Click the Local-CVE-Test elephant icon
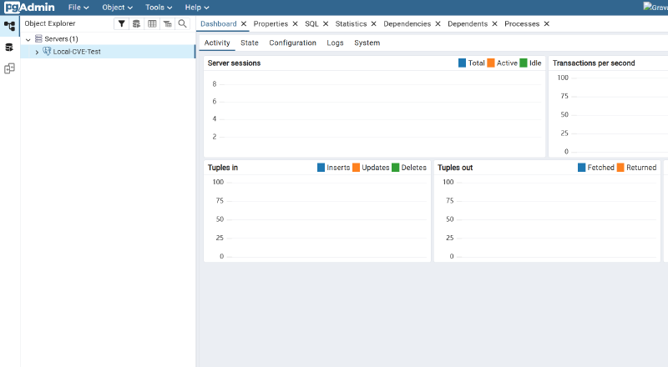The image size is (668, 367). tap(47, 52)
